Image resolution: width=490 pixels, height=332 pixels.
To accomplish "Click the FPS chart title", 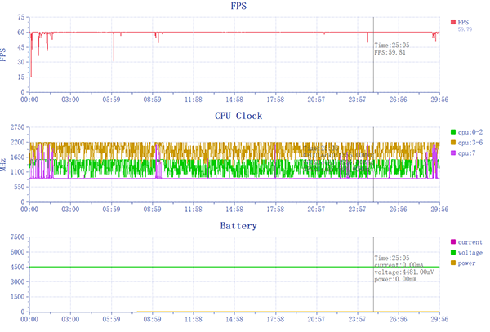I will click(x=238, y=7).
